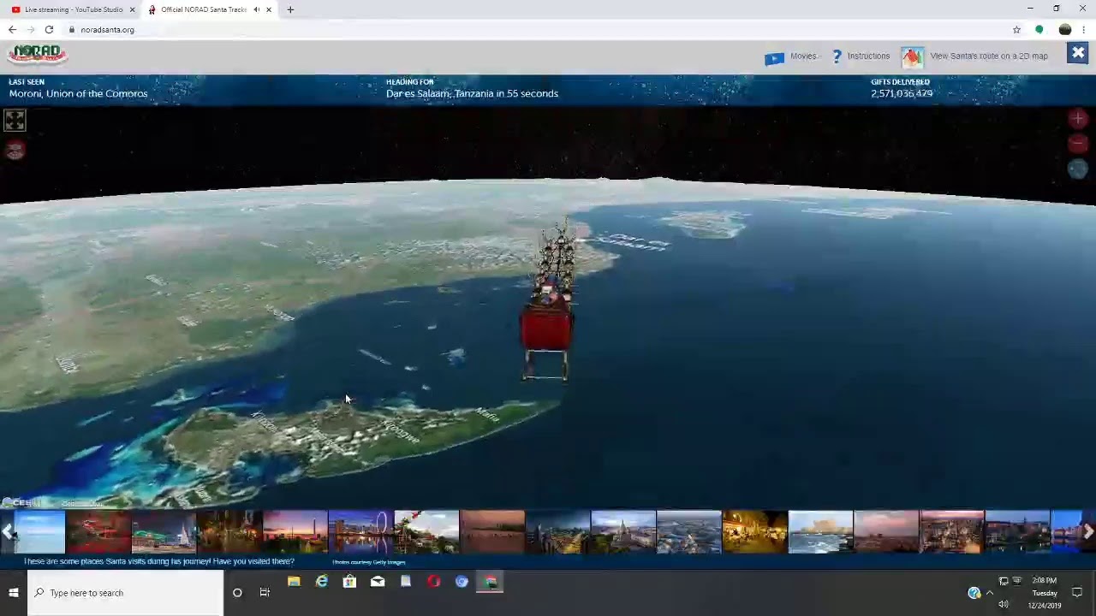Go back in browser history

[x=12, y=30]
